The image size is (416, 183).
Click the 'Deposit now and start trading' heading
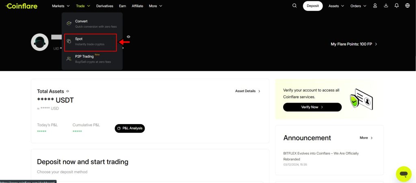pyautogui.click(x=82, y=162)
